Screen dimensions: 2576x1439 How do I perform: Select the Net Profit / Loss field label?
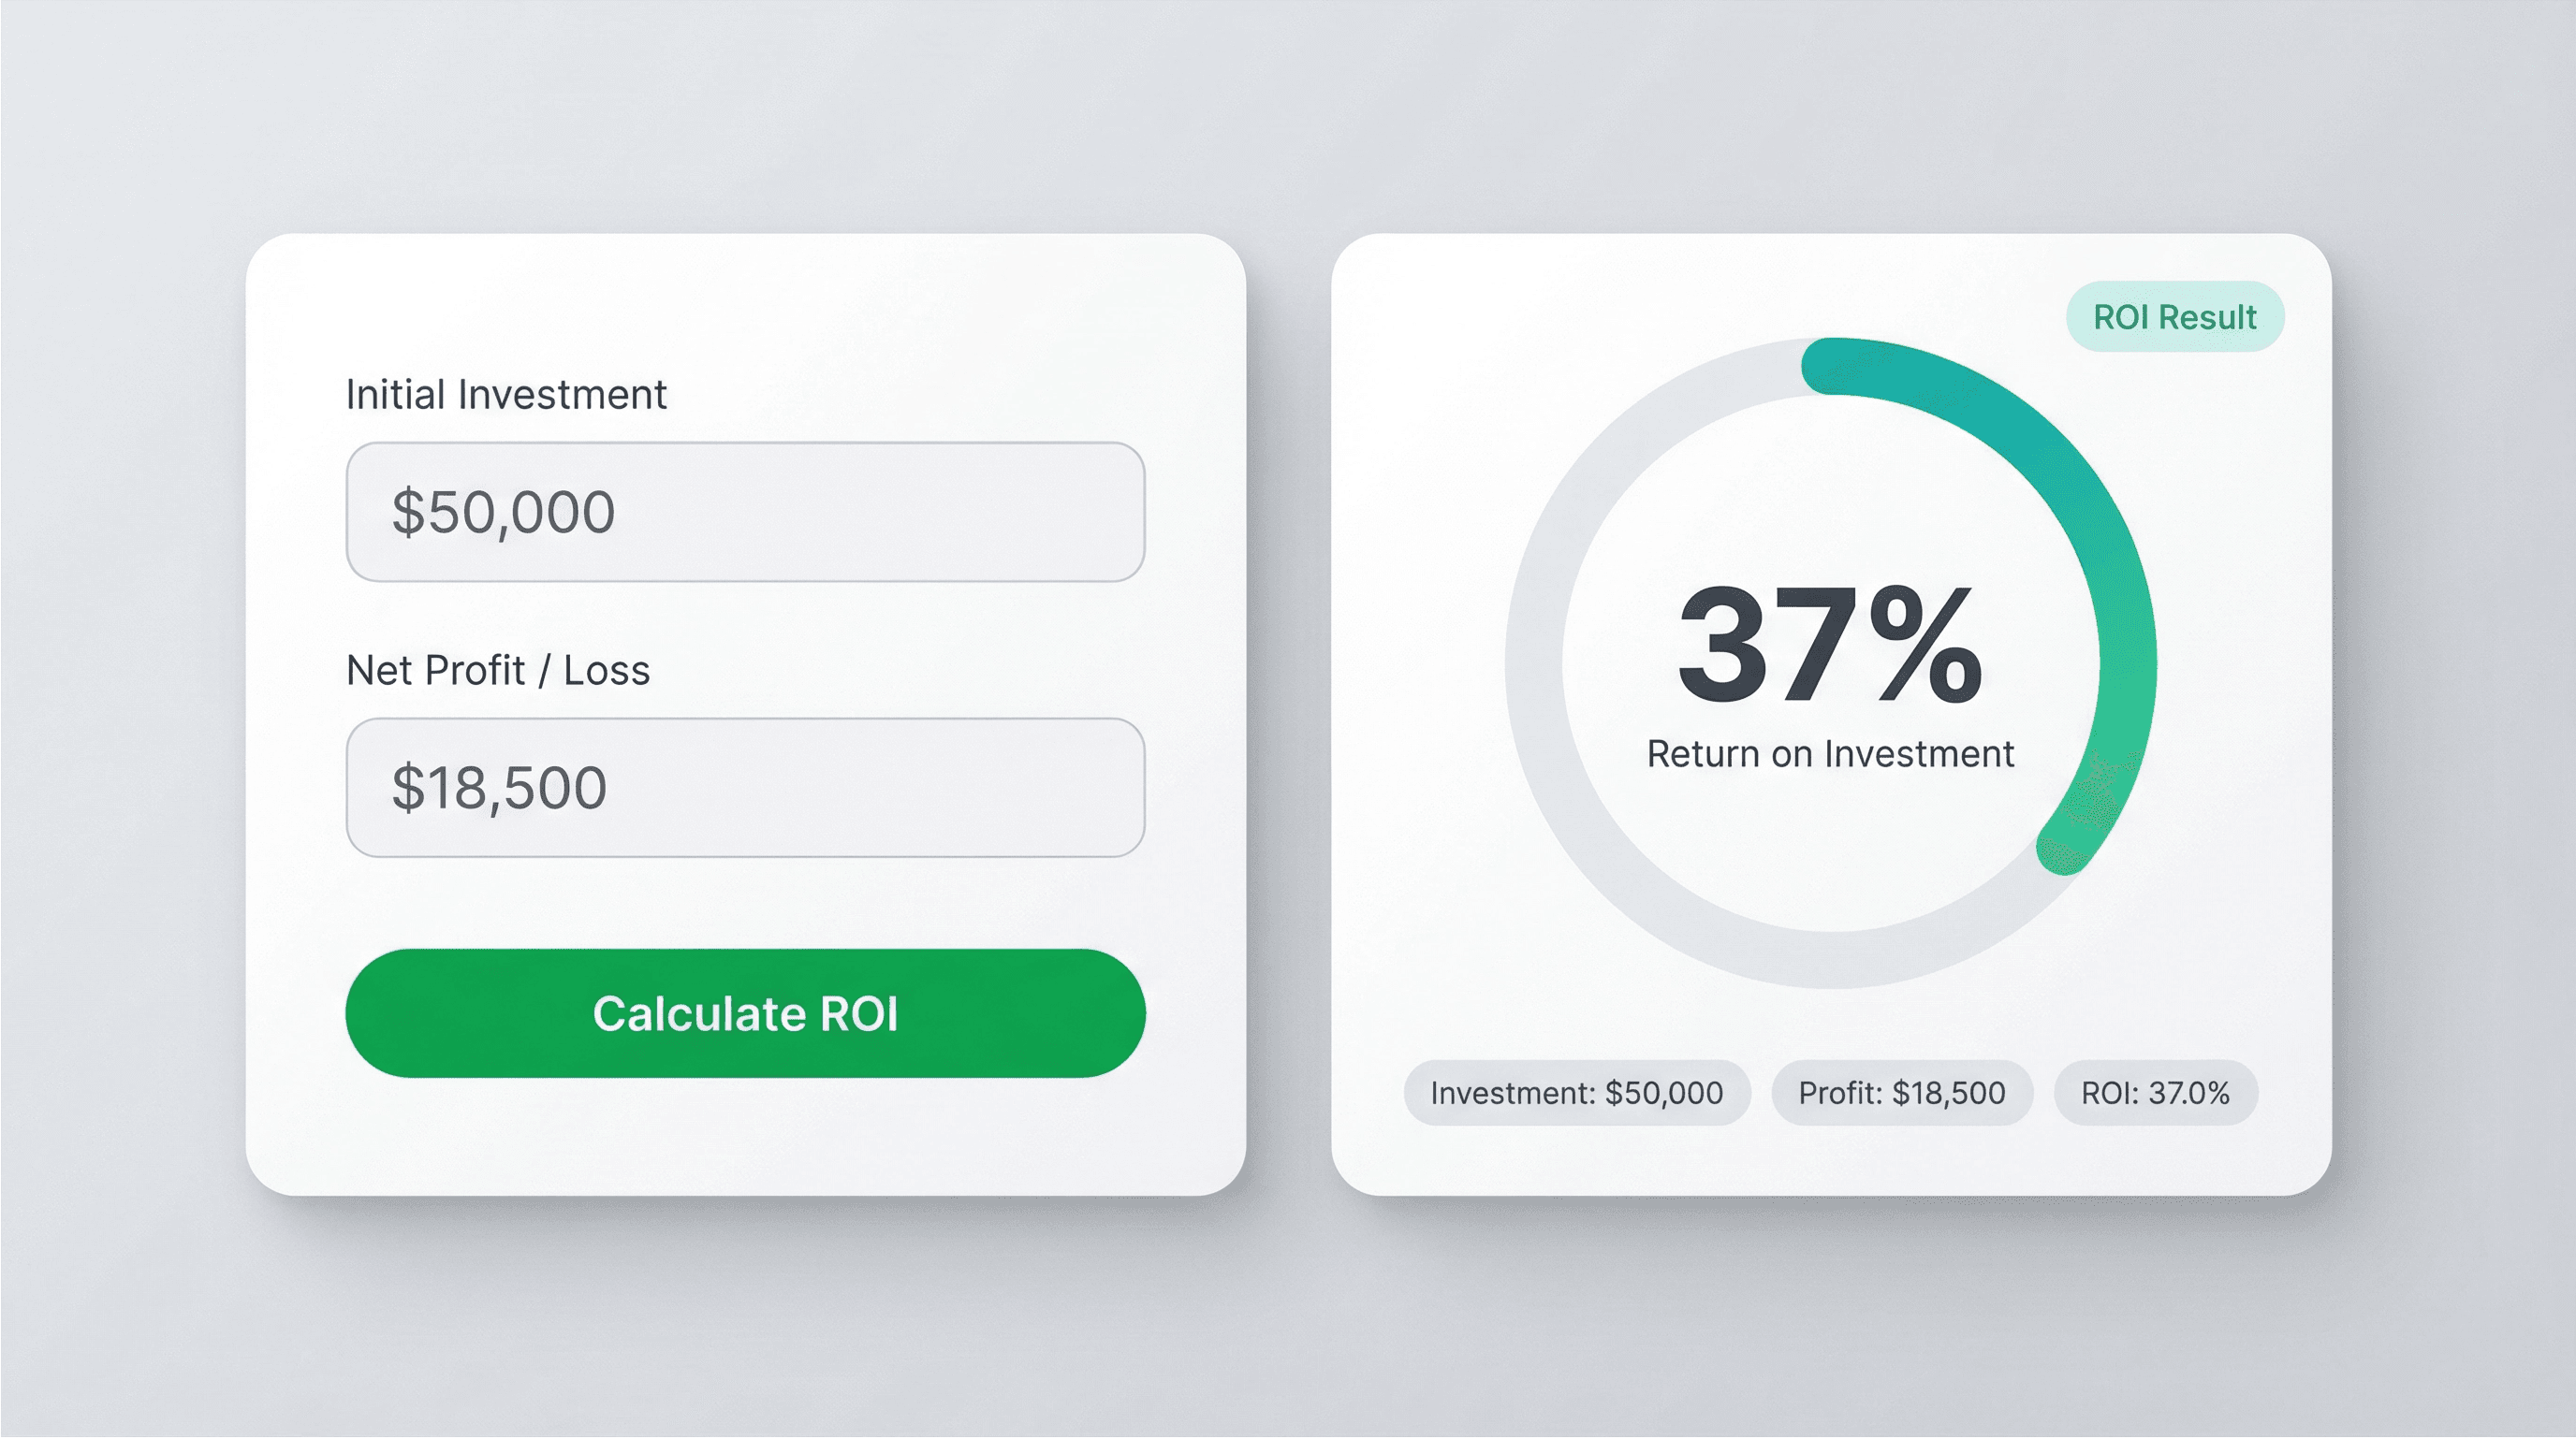tap(497, 670)
